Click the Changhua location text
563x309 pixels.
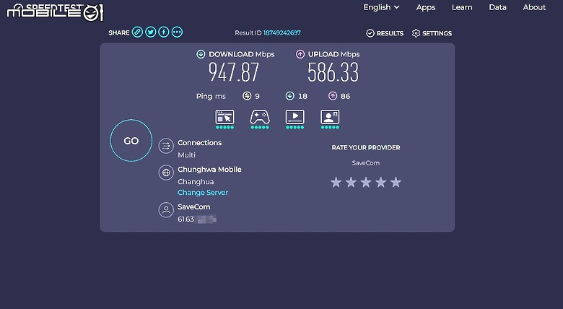click(x=196, y=182)
